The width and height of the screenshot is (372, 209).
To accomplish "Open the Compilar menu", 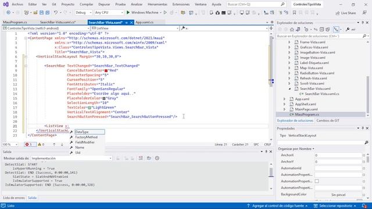I will coord(87,4).
